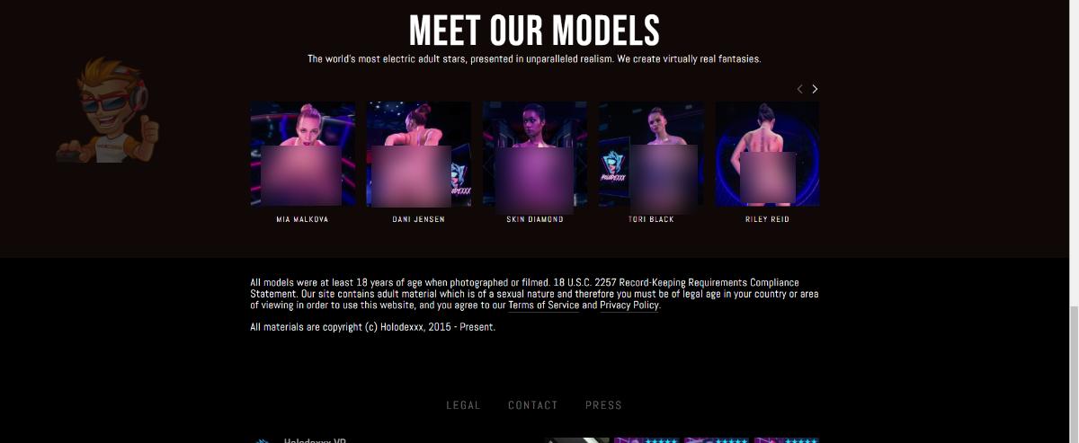Screen dimensions: 1079x443
Task: Select the DANI JENSEN name label
Action: tap(418, 219)
